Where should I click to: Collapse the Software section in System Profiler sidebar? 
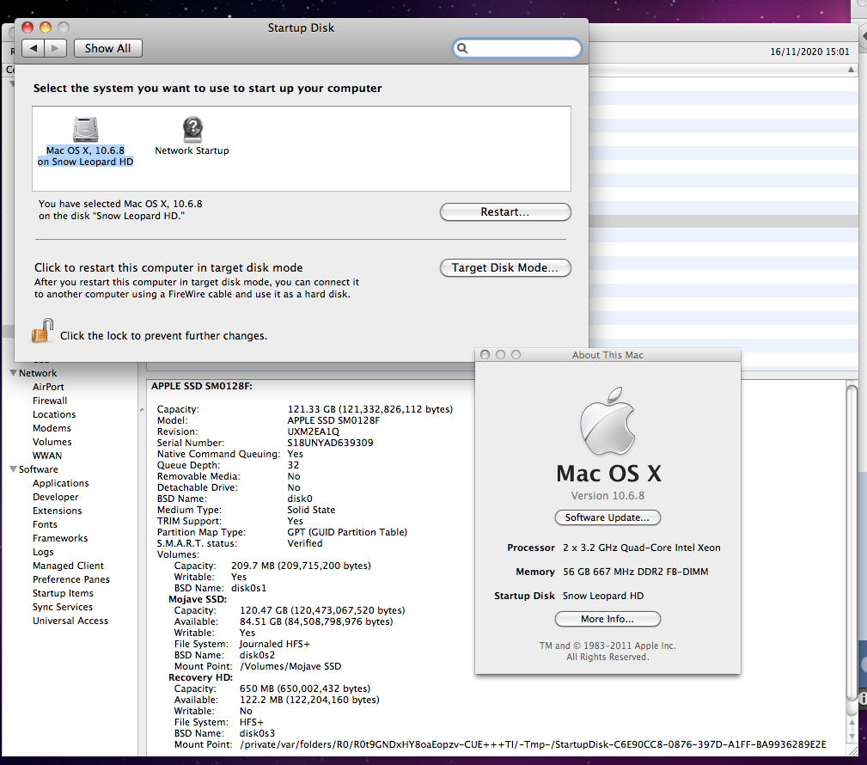pos(13,469)
